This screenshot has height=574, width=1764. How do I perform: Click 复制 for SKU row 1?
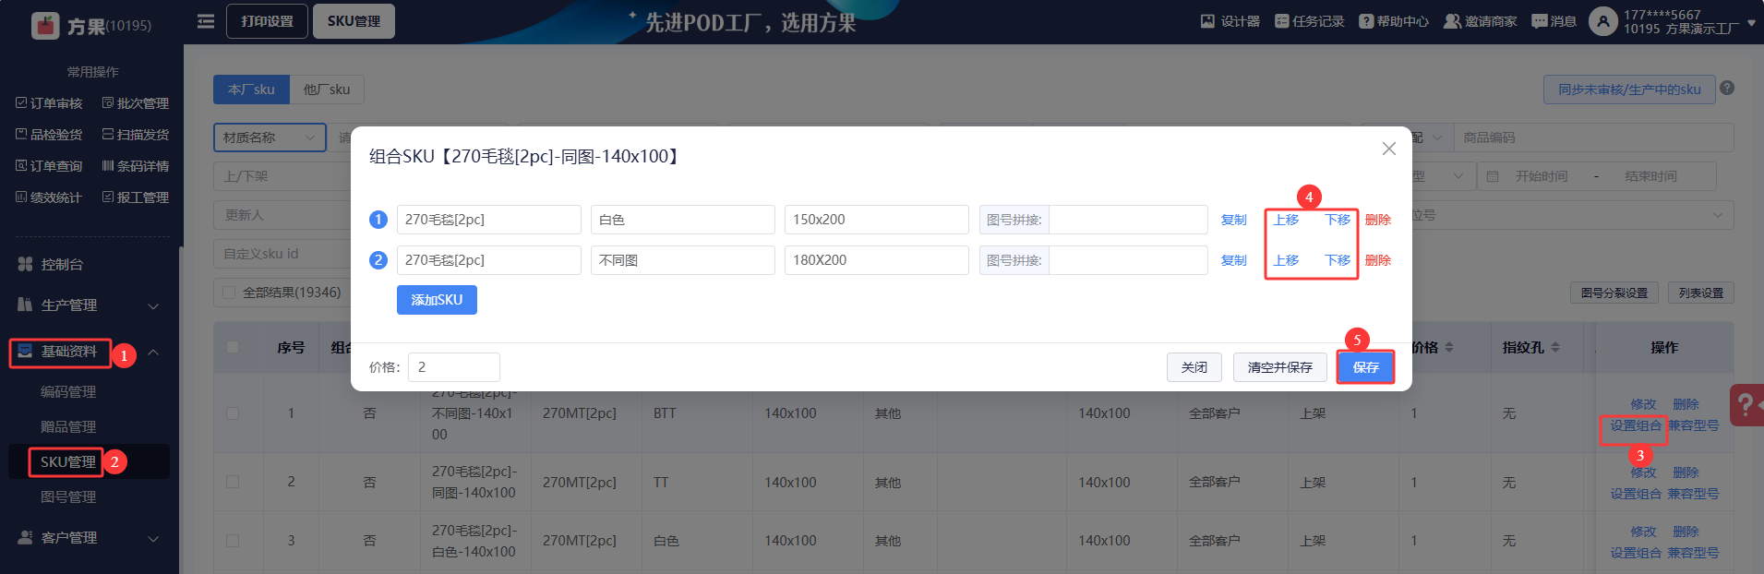pyautogui.click(x=1234, y=220)
